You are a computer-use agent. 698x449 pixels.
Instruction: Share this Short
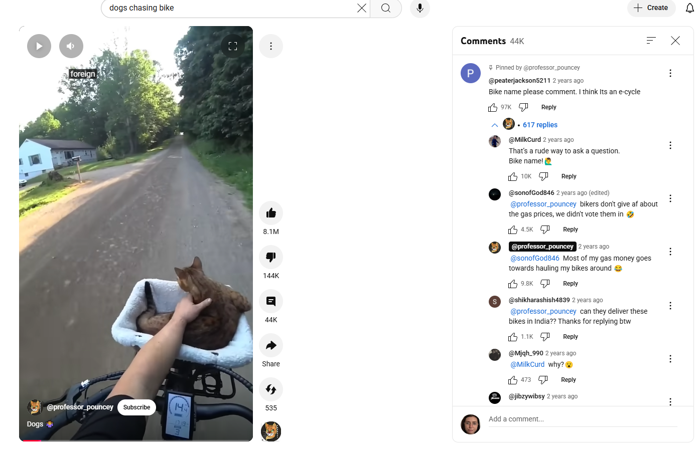pyautogui.click(x=271, y=345)
